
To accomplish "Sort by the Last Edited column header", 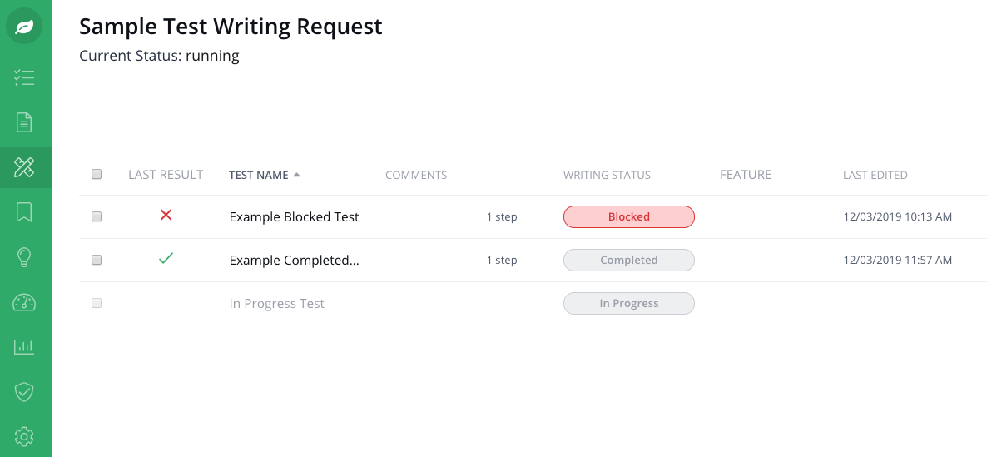I will [x=875, y=175].
